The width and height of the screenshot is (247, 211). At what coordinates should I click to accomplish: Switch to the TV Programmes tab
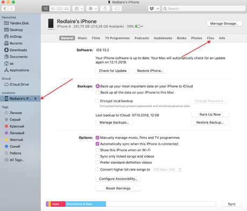click(118, 38)
